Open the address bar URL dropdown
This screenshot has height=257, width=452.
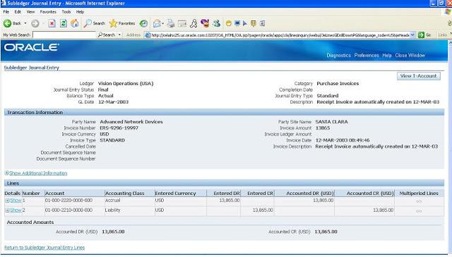(412, 35)
